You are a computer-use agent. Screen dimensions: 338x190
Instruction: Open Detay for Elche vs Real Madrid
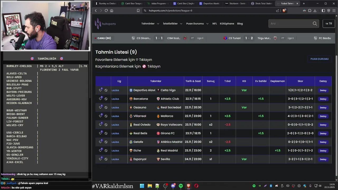tap(323, 151)
